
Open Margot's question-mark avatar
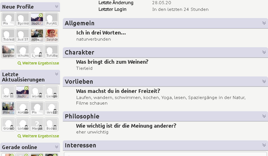point(37,124)
